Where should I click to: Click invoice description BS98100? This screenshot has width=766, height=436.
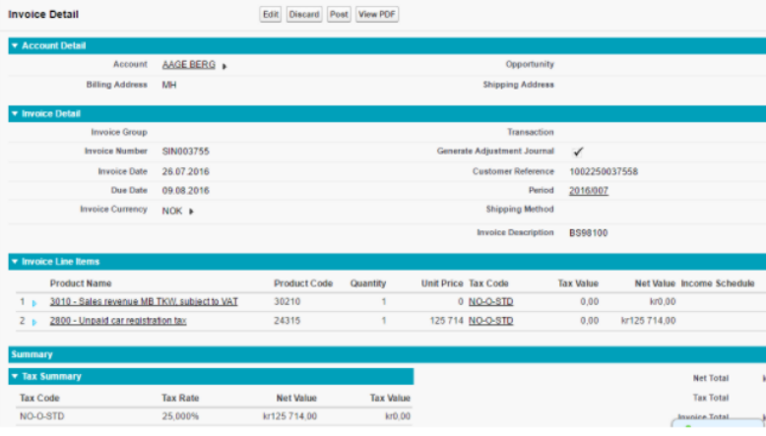[x=588, y=233]
